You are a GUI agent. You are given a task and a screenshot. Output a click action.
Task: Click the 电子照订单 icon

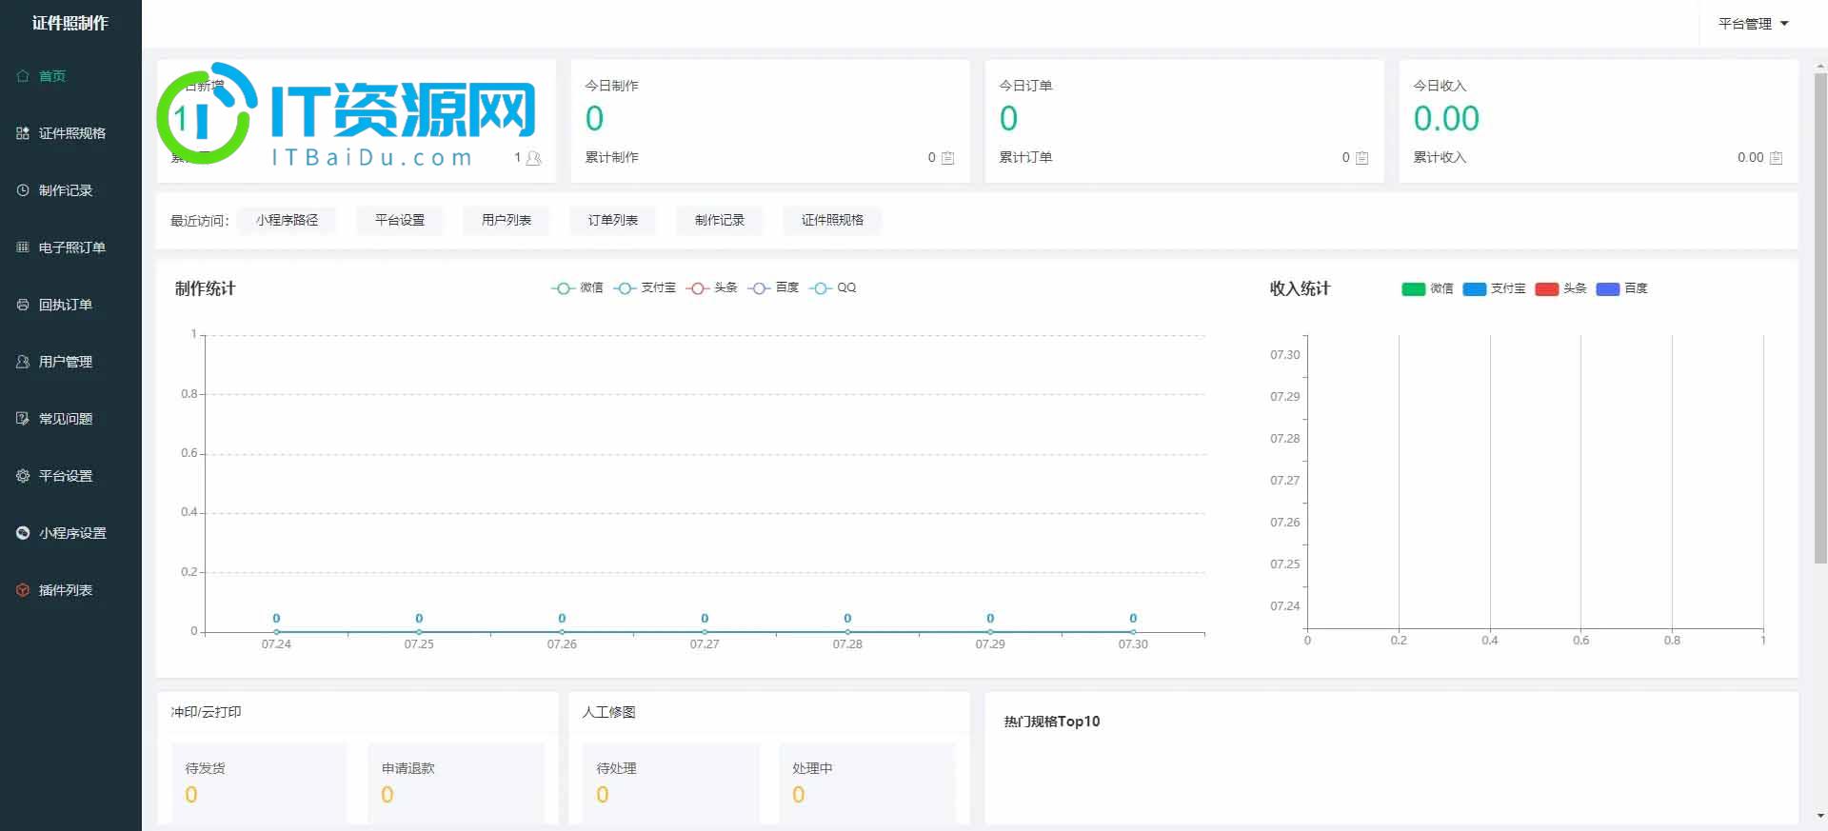point(23,247)
